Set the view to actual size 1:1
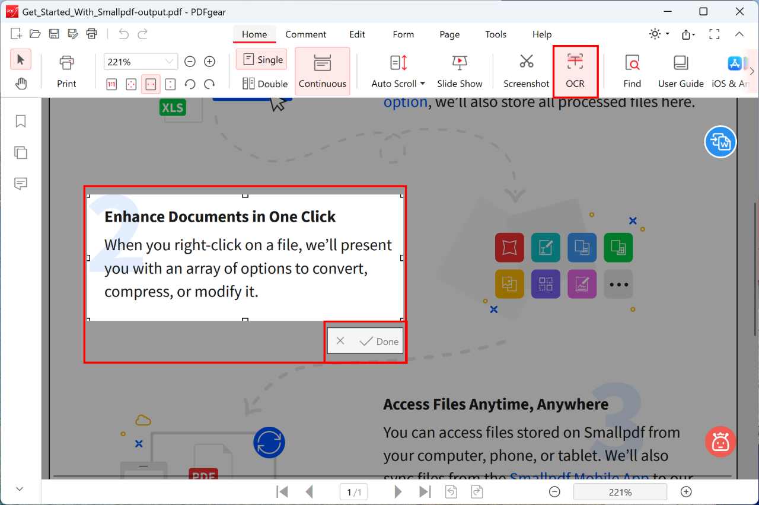 111,84
